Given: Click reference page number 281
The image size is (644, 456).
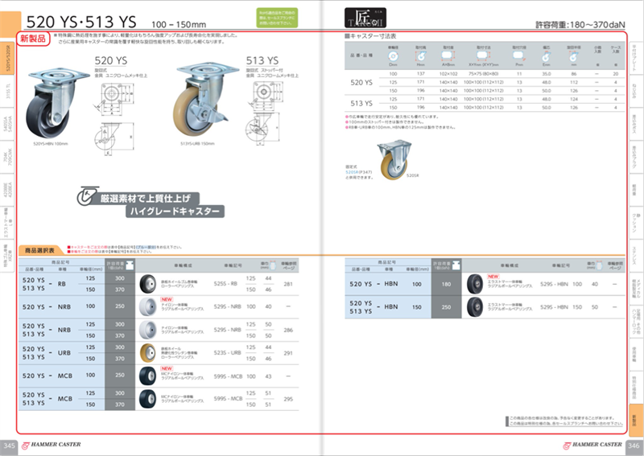Looking at the screenshot, I should point(288,284).
